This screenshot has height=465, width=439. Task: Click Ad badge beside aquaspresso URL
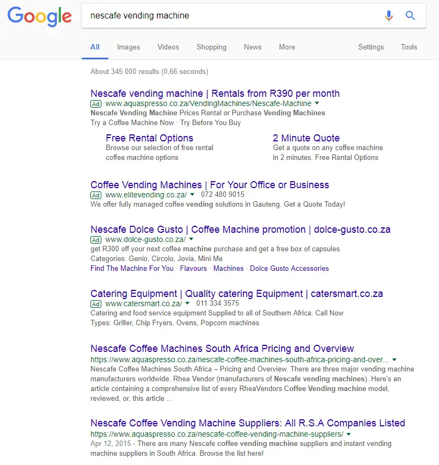tap(96, 104)
